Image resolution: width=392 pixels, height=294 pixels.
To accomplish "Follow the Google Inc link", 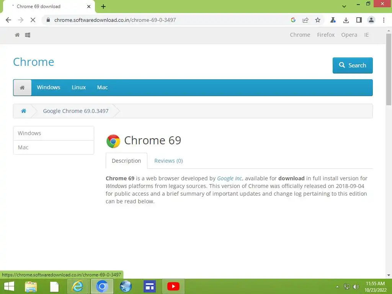I will click(229, 178).
